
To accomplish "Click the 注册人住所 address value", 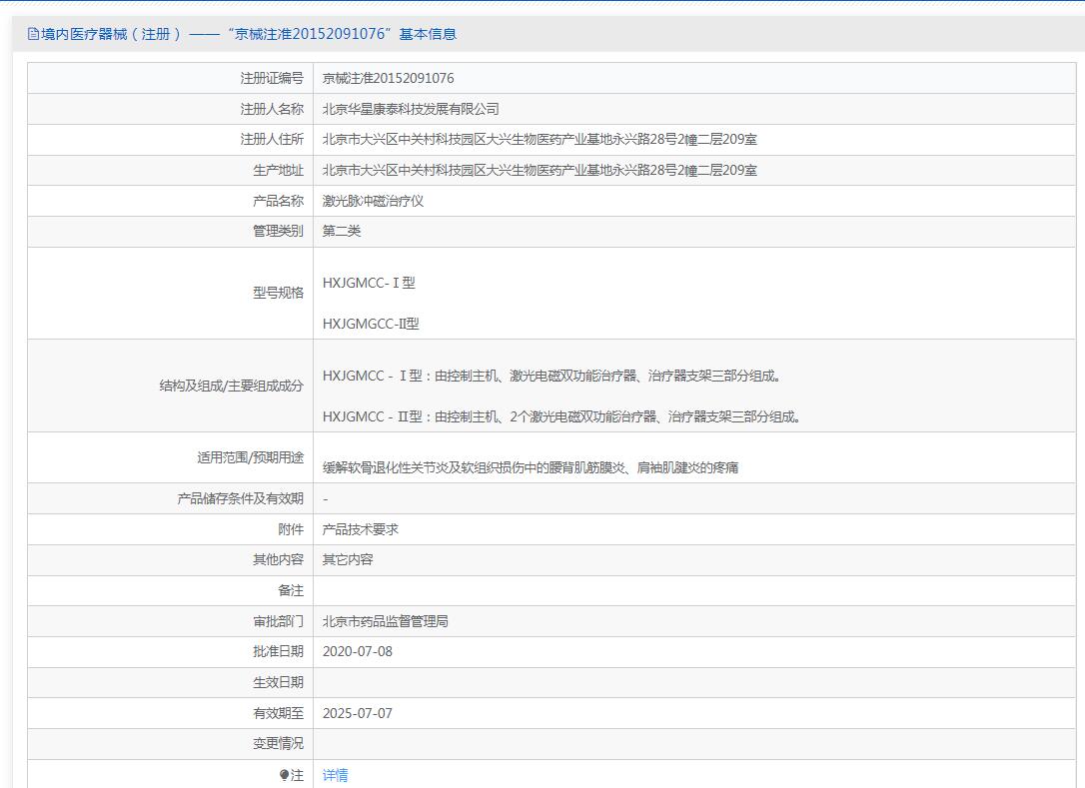I will [x=540, y=140].
